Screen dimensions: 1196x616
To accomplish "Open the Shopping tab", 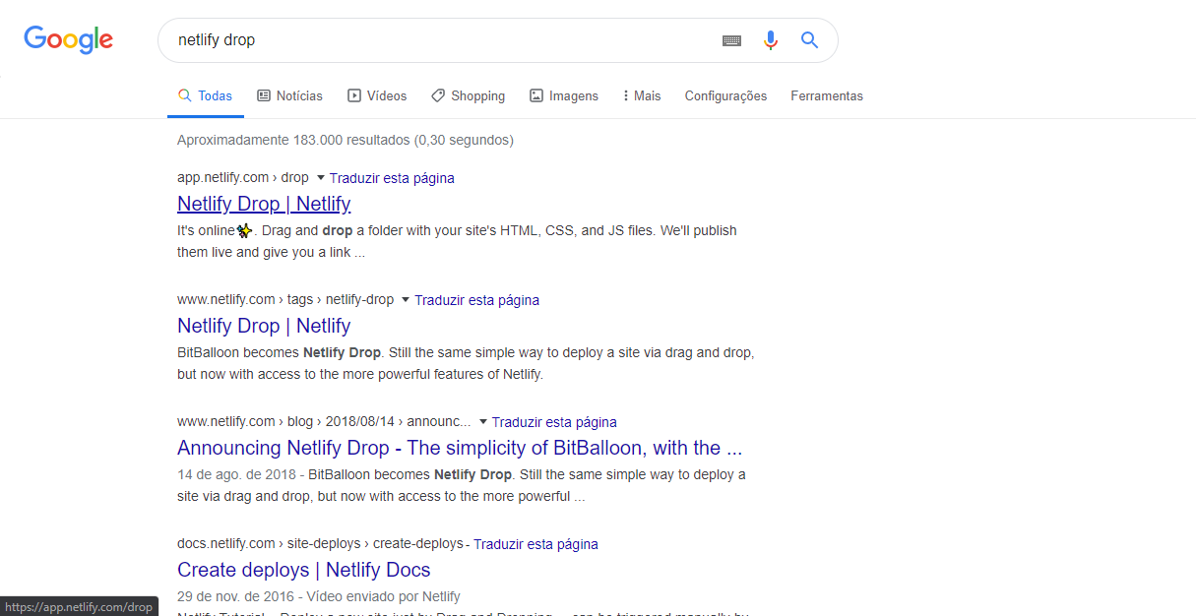I will [x=468, y=95].
